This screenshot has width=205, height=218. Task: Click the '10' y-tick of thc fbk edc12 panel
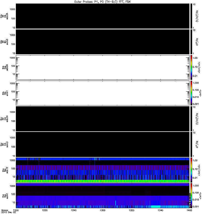[14, 177]
